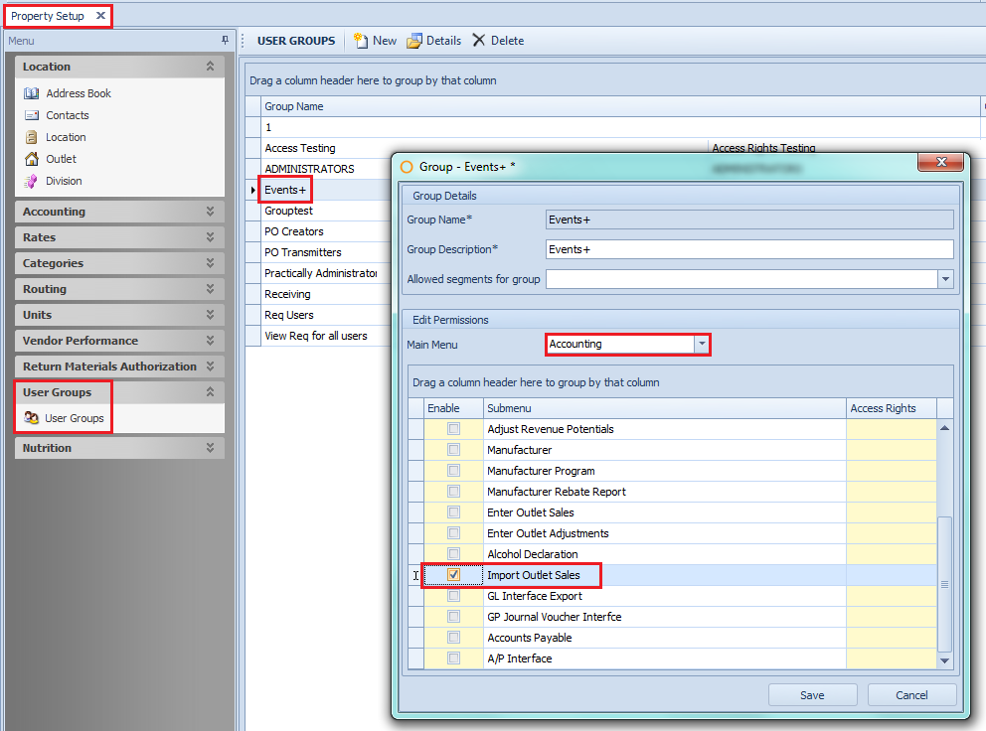Open Details for the selected group
The height and width of the screenshot is (731, 986).
pos(434,41)
